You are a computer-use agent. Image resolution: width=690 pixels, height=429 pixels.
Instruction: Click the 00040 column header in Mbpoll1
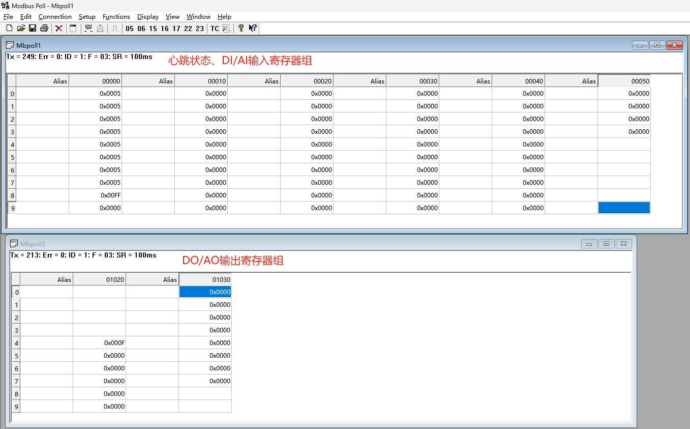click(x=519, y=80)
